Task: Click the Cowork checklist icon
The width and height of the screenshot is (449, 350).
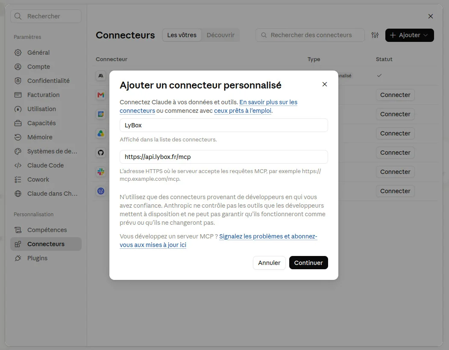Action: 18,179
